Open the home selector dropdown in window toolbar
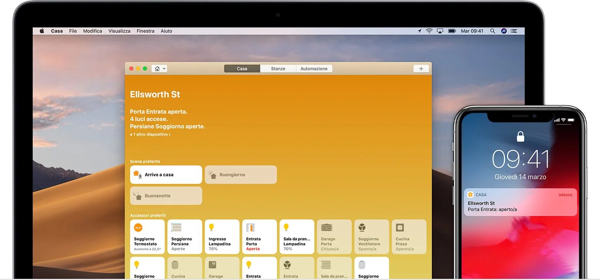Screen dimensions: 600x280 tap(159, 68)
